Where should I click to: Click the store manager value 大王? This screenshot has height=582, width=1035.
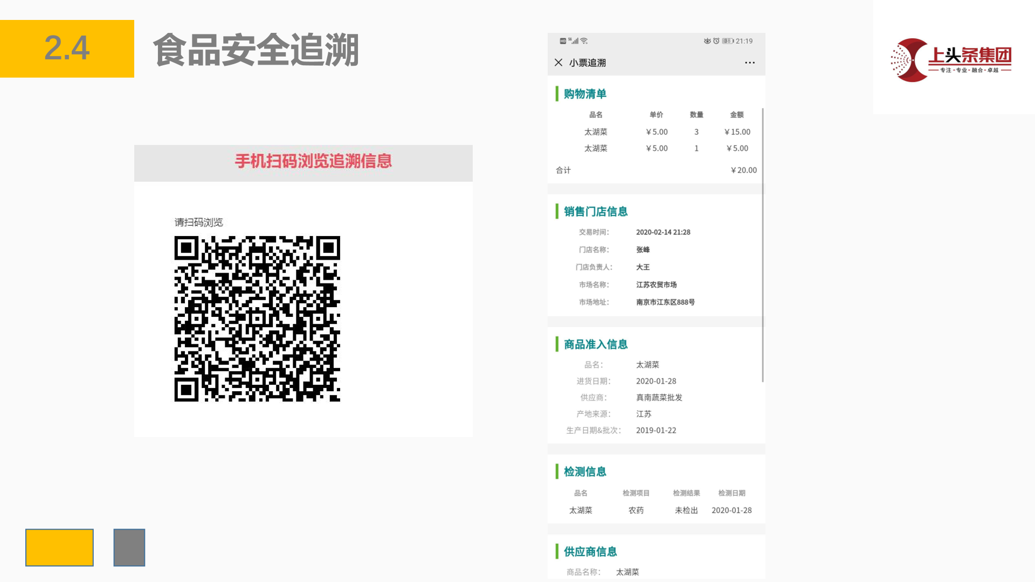pos(643,267)
